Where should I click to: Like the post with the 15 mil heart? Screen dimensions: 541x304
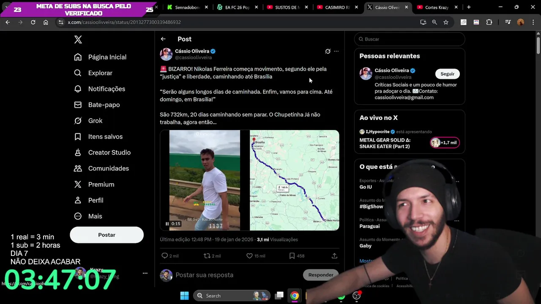(249, 256)
